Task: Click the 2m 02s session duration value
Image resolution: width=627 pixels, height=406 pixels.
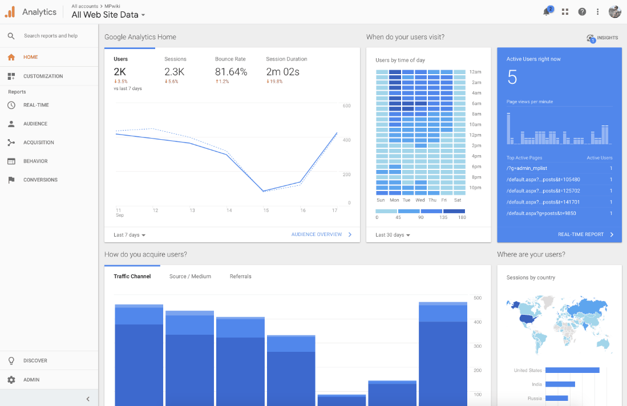Action: pos(283,72)
